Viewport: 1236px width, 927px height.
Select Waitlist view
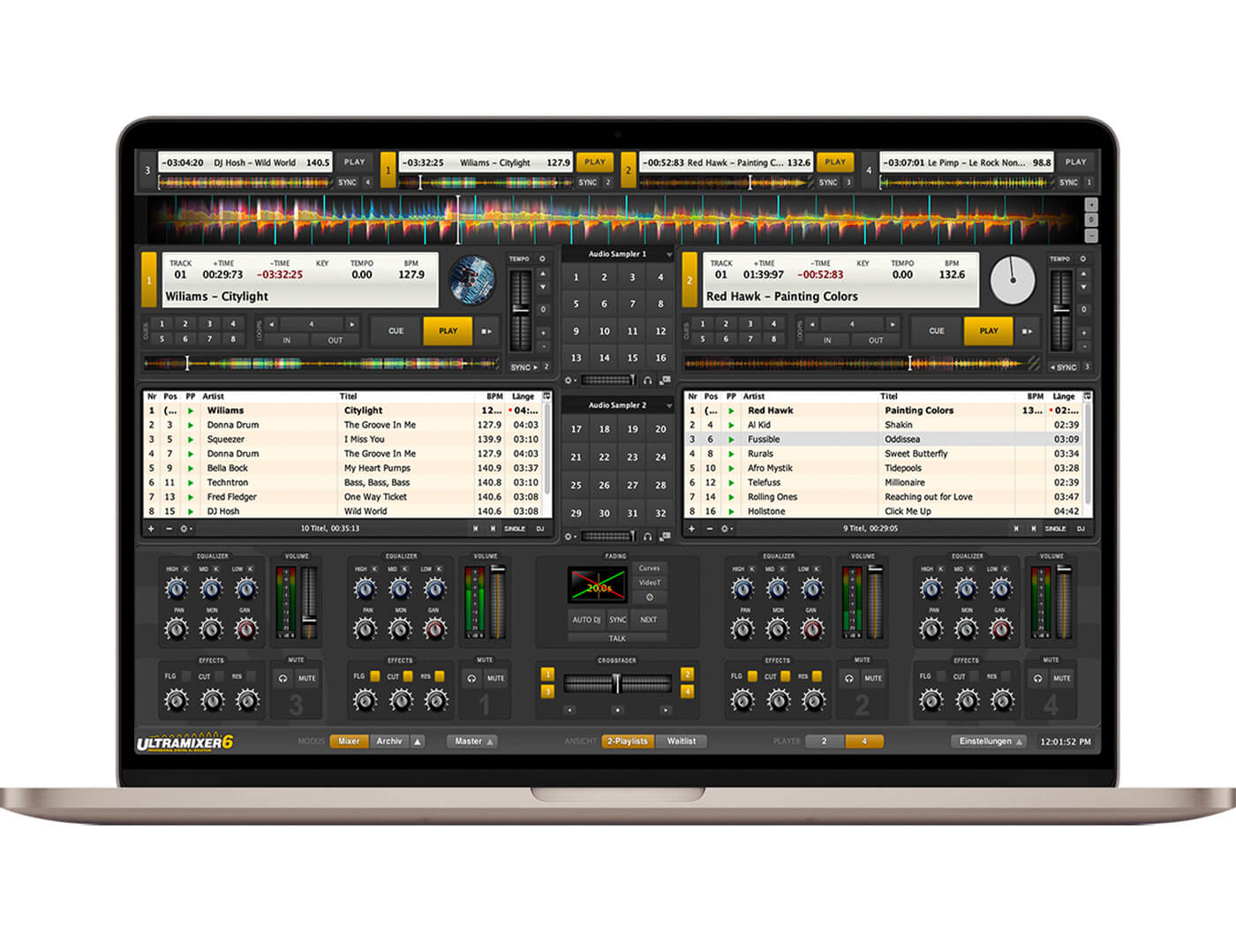pyautogui.click(x=681, y=742)
